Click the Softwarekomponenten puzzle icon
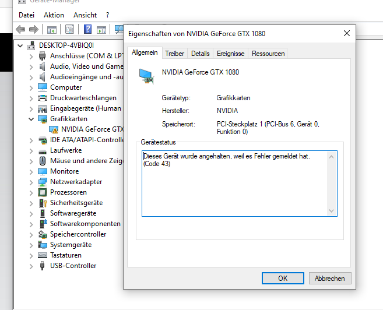 point(43,223)
